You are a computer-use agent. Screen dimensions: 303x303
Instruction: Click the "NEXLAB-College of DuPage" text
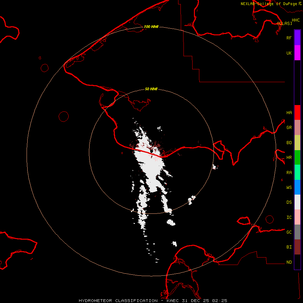click(x=269, y=4)
